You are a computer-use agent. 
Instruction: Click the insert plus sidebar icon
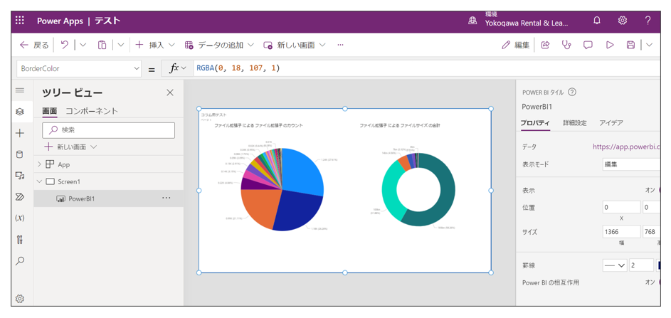pyautogui.click(x=20, y=133)
